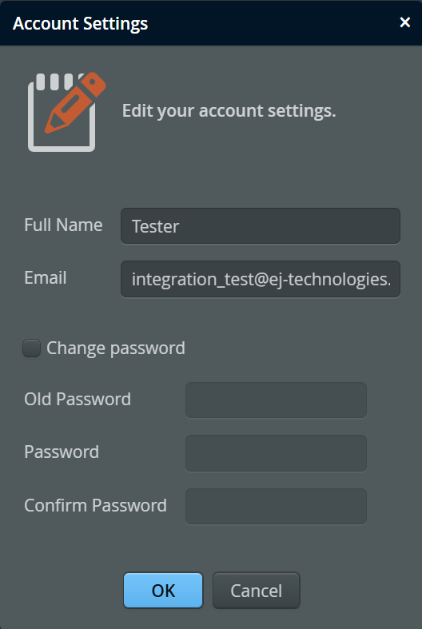This screenshot has height=629, width=422.
Task: Enable the Change password checkbox
Action: point(32,348)
